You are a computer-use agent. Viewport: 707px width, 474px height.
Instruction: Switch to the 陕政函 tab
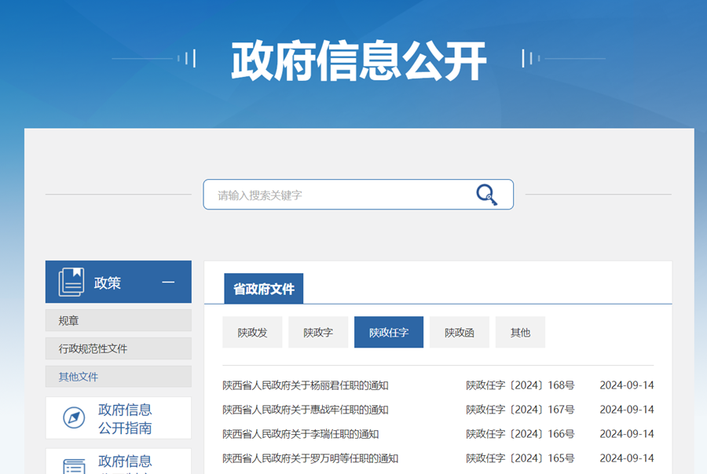pyautogui.click(x=459, y=333)
